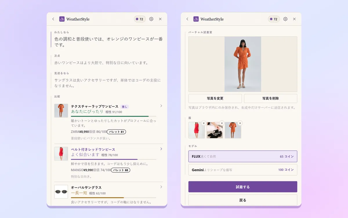Click よく似合います verdict text

[x=86, y=155]
